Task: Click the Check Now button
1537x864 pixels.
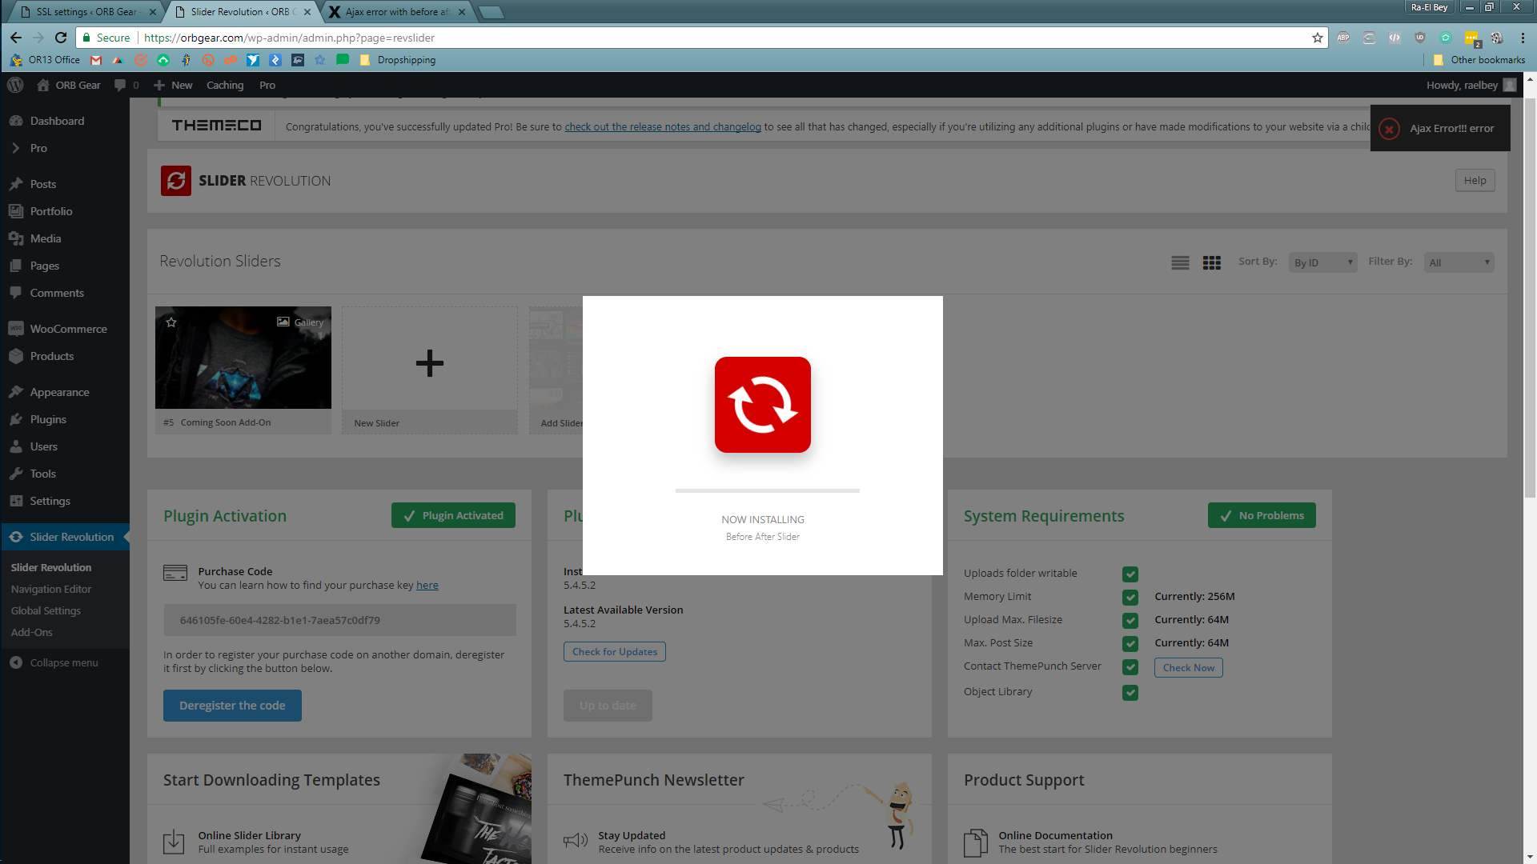Action: click(1188, 667)
